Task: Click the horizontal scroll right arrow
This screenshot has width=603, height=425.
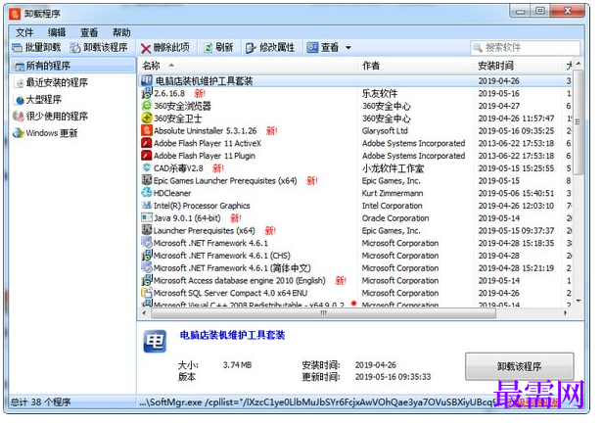Action: (x=566, y=313)
